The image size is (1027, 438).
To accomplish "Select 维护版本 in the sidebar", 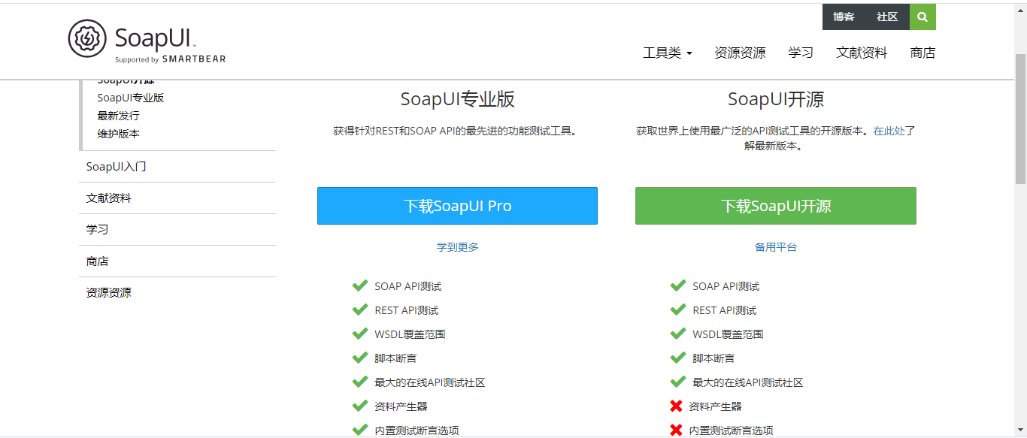I will (118, 134).
